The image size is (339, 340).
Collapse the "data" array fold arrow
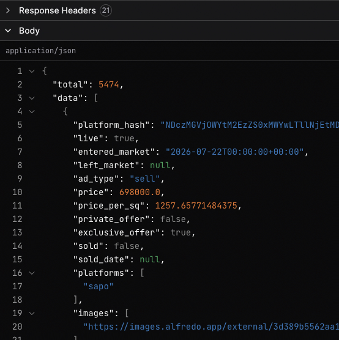(x=32, y=98)
